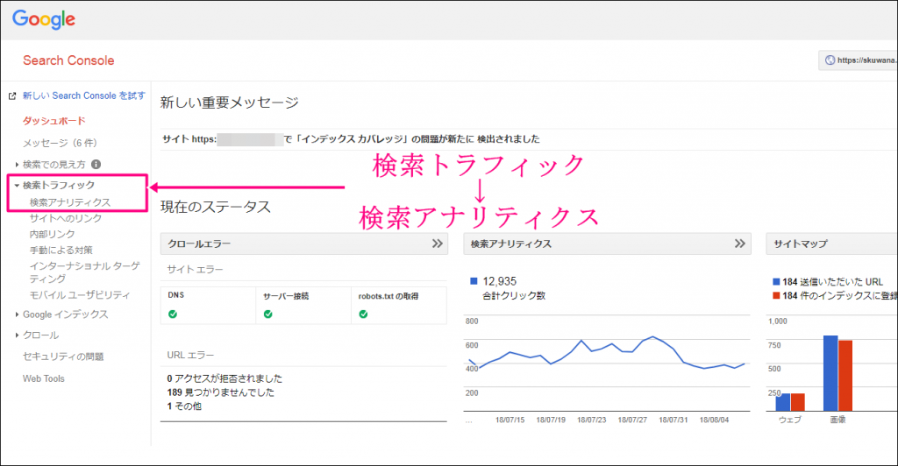Click the Google logo

44,19
